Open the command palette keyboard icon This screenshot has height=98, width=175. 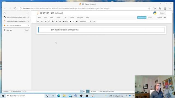[94, 21]
